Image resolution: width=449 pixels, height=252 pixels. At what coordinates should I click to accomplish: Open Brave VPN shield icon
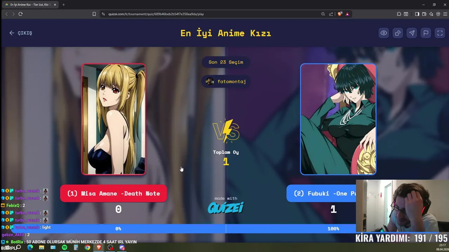438,14
